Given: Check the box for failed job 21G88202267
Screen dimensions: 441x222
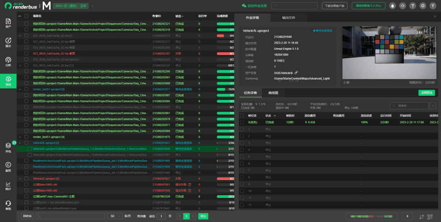Looking at the screenshot, I should pos(27,53).
